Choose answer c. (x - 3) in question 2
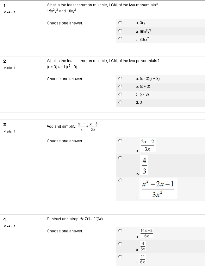Viewport: 205px width, 272px height. [120, 94]
